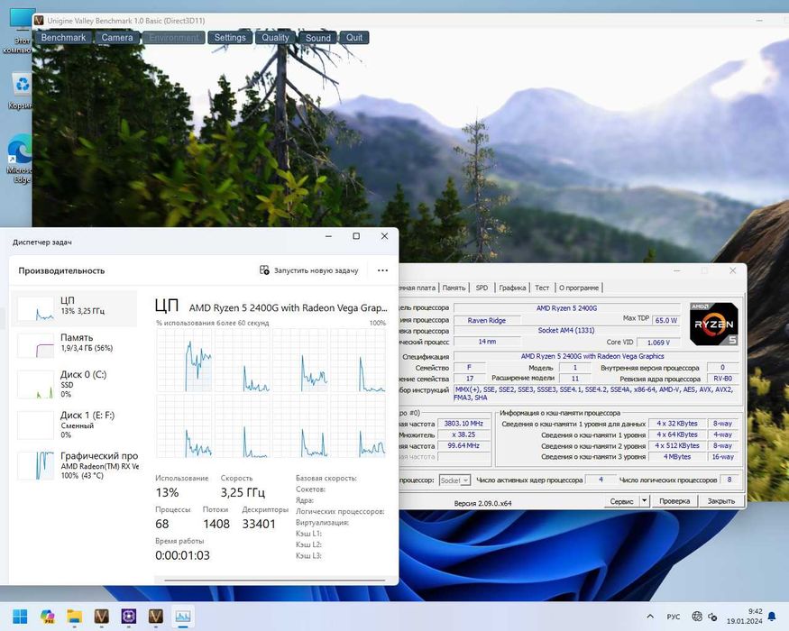Click Память mini usage graph thumbnail
789x631 pixels.
(36, 345)
